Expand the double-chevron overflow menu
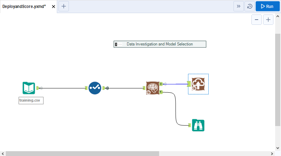 click(x=238, y=6)
